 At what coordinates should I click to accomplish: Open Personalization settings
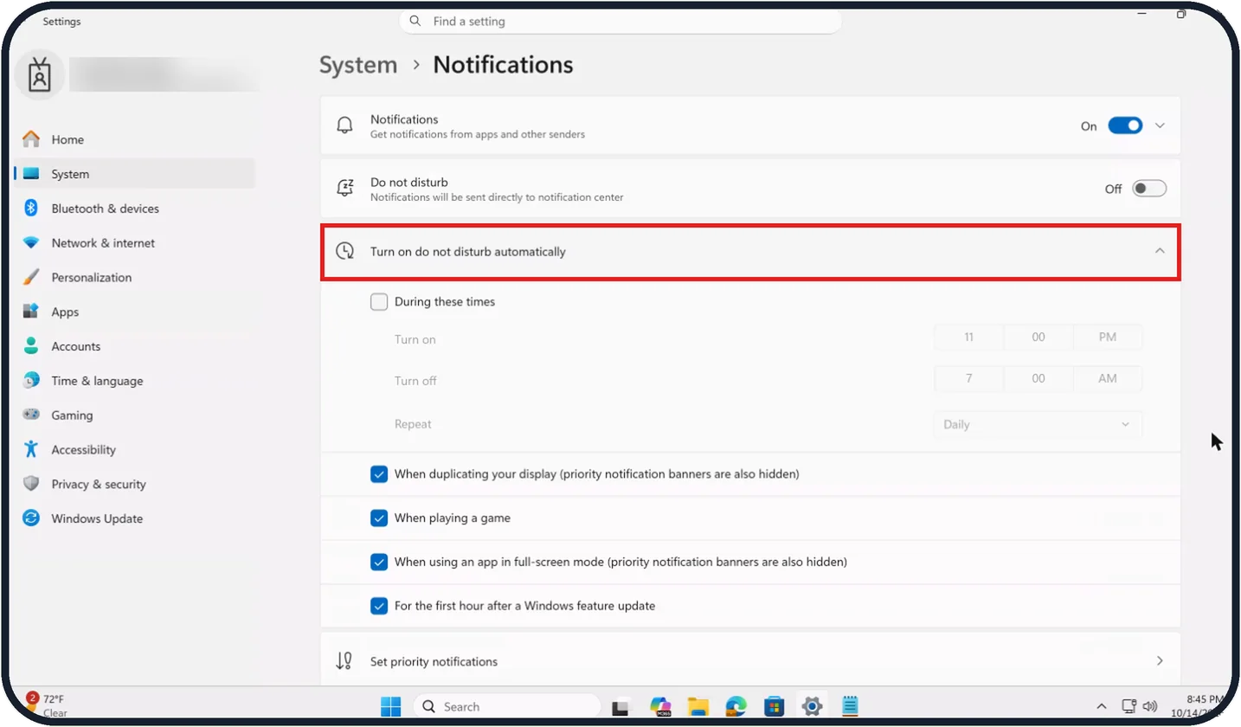point(134,278)
